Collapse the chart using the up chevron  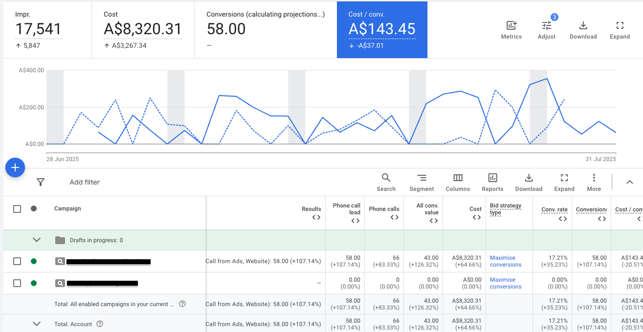(x=630, y=182)
